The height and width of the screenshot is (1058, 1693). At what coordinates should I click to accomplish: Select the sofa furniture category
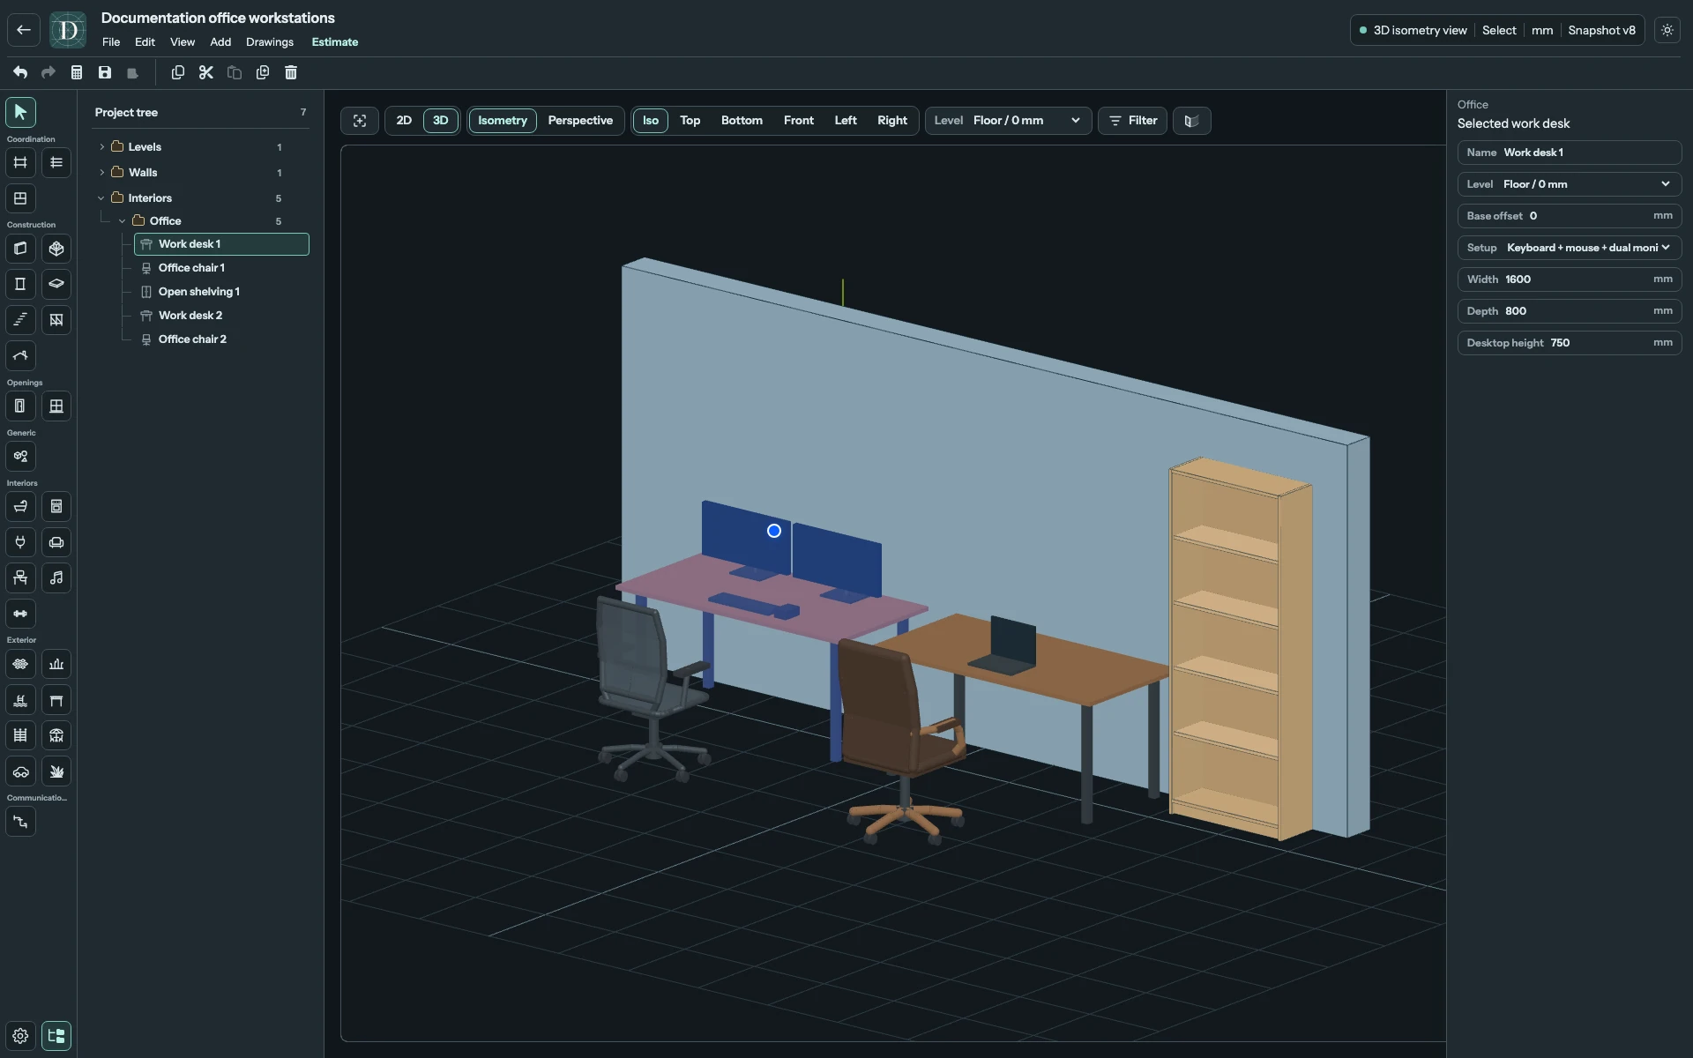pyautogui.click(x=56, y=542)
